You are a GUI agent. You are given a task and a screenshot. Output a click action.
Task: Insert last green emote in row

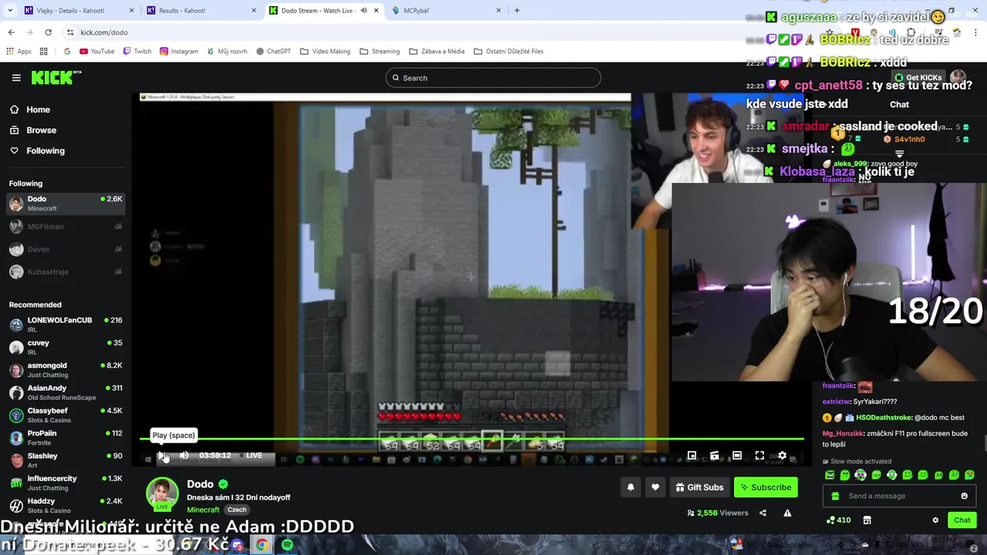(x=969, y=475)
